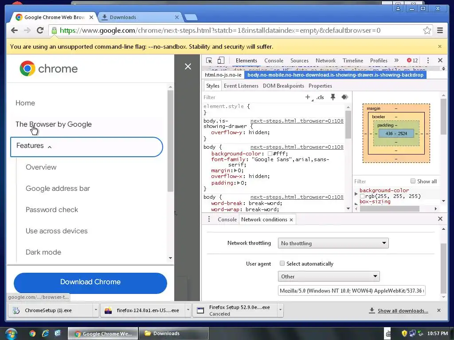Open the Google address bar feature link
Image resolution: width=454 pixels, height=340 pixels.
(x=58, y=189)
